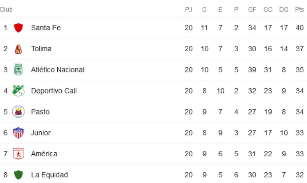
Task: Click the La Equidad crest icon
Action: click(x=18, y=175)
